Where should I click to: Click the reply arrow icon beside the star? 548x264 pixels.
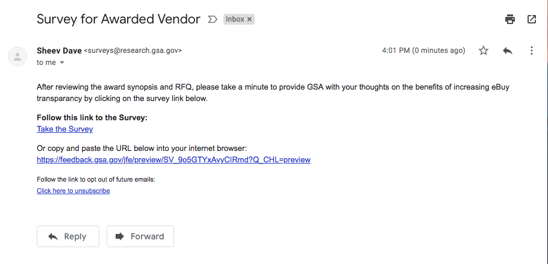click(508, 51)
